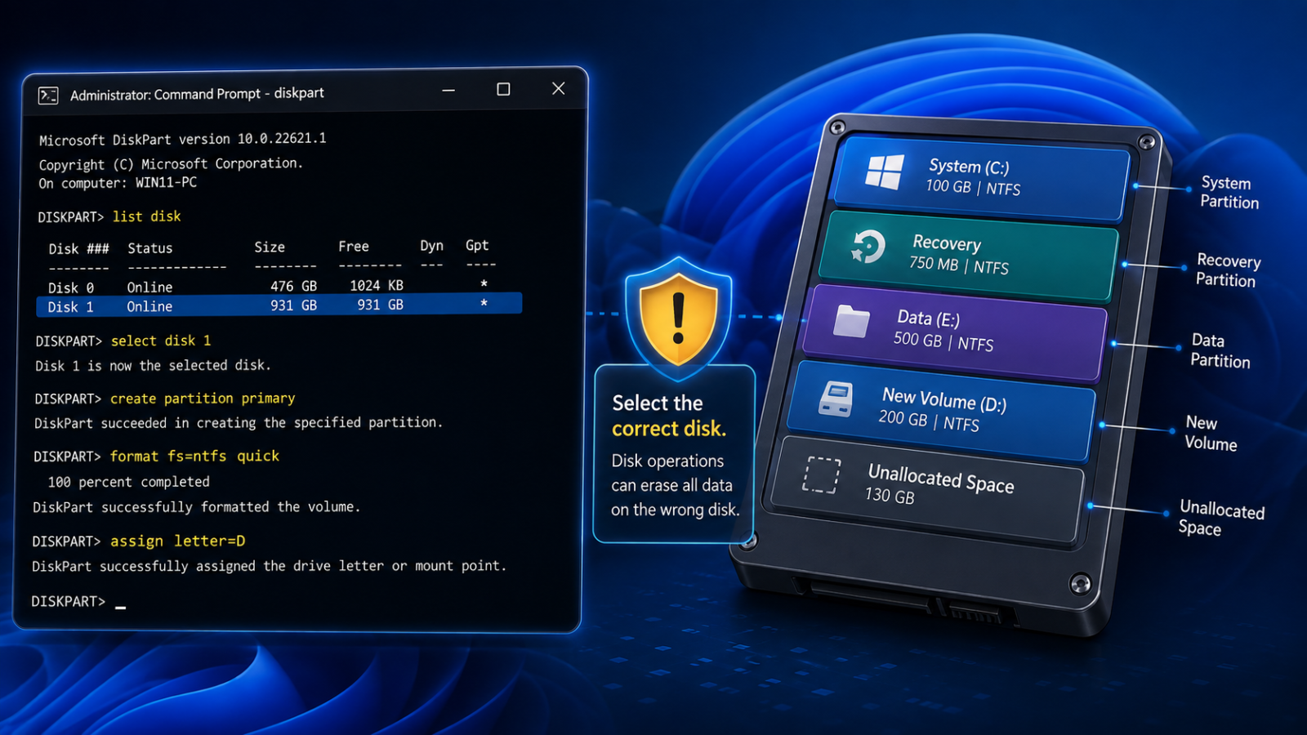The width and height of the screenshot is (1307, 735).
Task: Click the 'Size' column header
Action: (x=270, y=247)
